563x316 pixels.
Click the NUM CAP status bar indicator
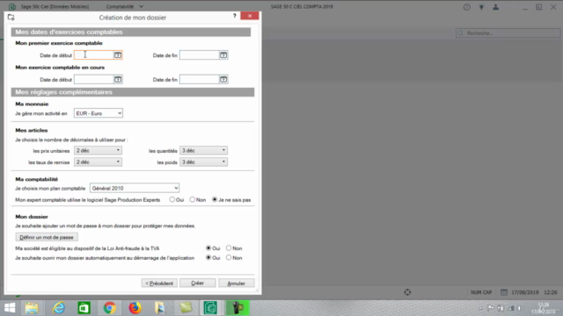click(x=481, y=292)
